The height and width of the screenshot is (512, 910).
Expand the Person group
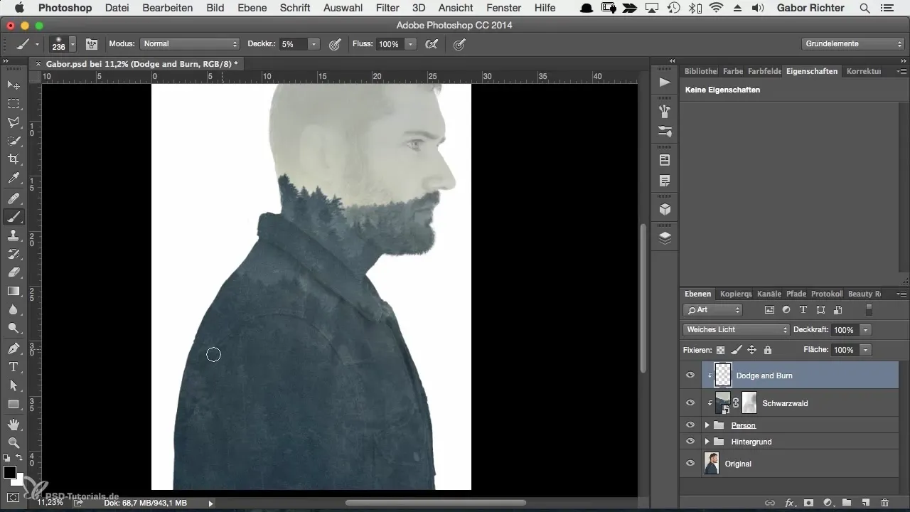(707, 425)
